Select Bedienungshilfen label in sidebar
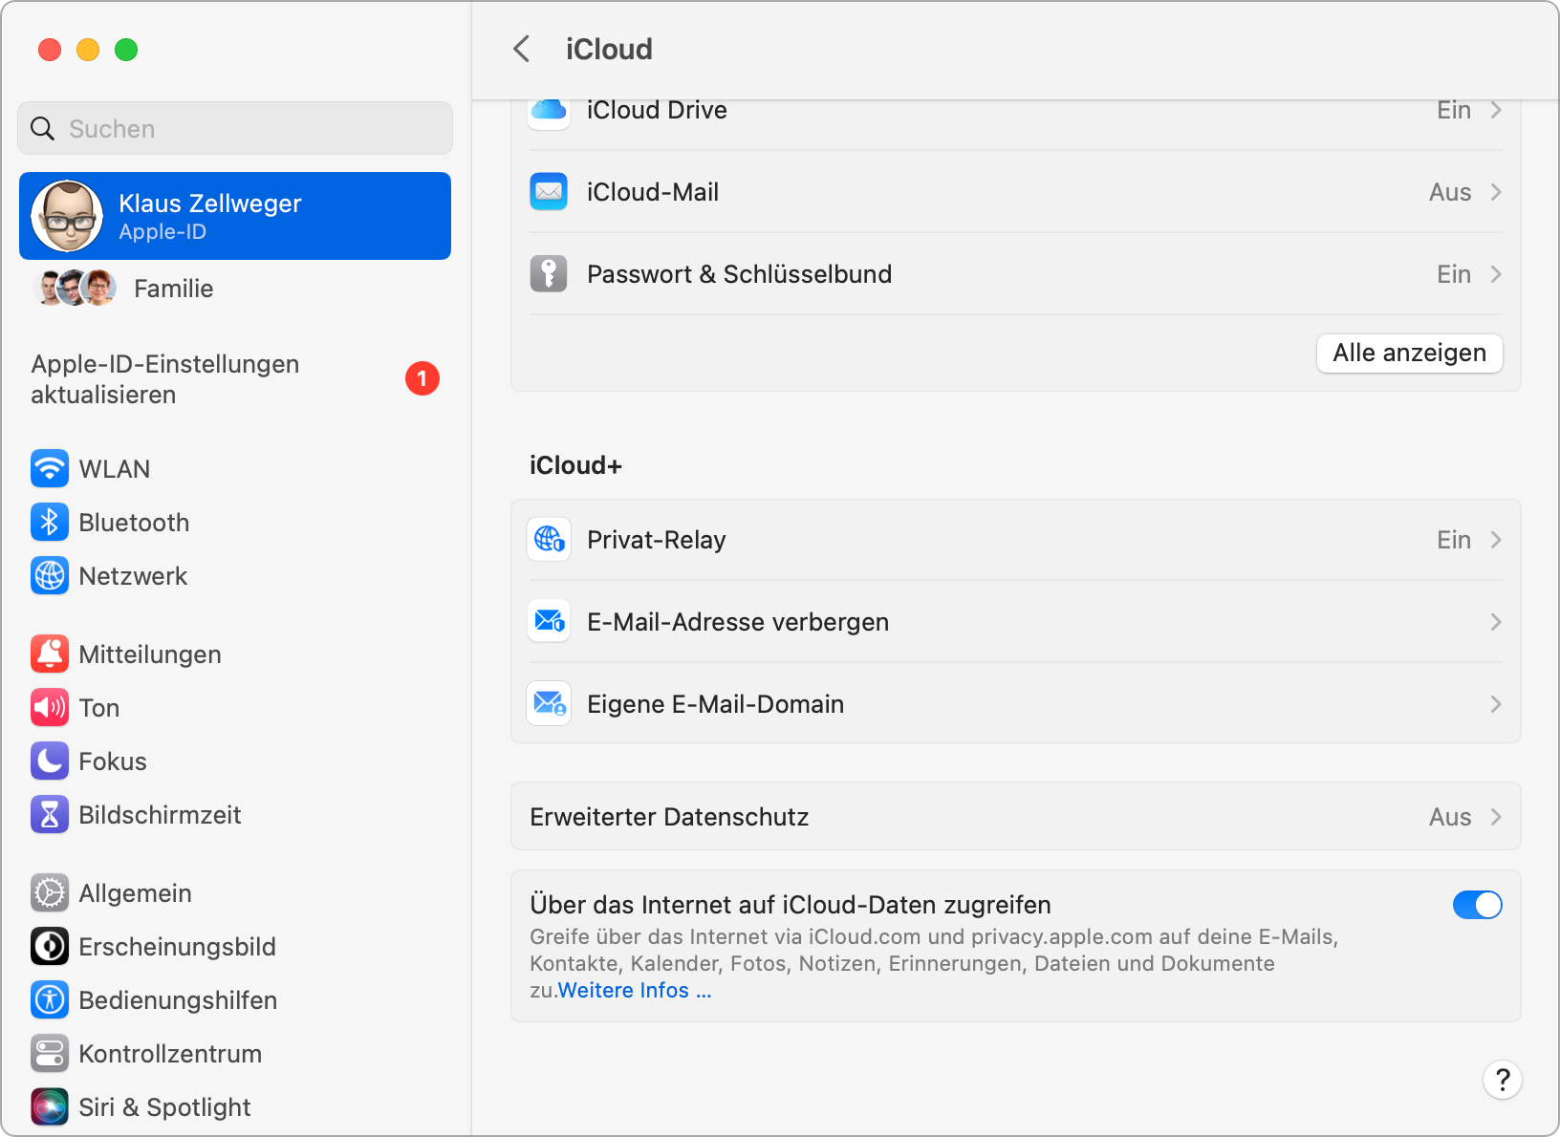Screen dimensions: 1560x1137 [x=178, y=1000]
